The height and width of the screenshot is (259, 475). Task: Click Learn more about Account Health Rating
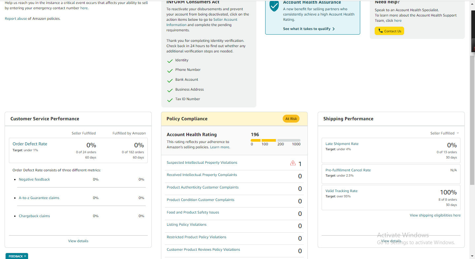220,147
